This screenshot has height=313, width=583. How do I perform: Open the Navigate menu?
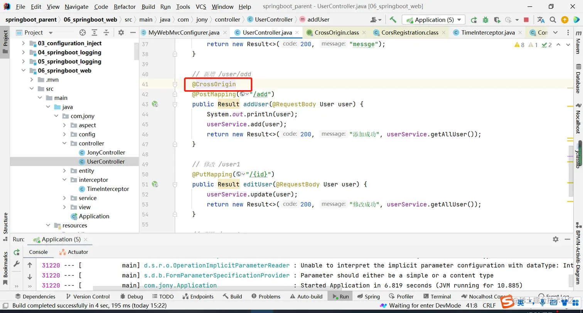[76, 7]
